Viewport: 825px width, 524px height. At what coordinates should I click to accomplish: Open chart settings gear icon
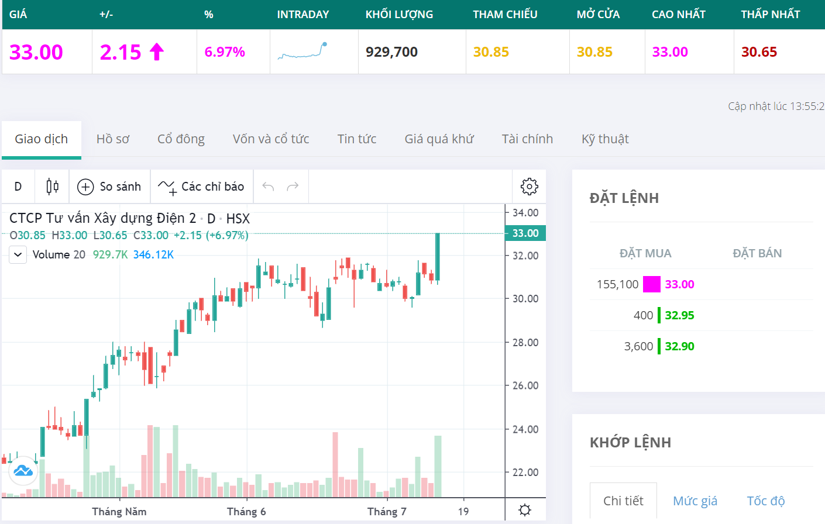pyautogui.click(x=529, y=187)
